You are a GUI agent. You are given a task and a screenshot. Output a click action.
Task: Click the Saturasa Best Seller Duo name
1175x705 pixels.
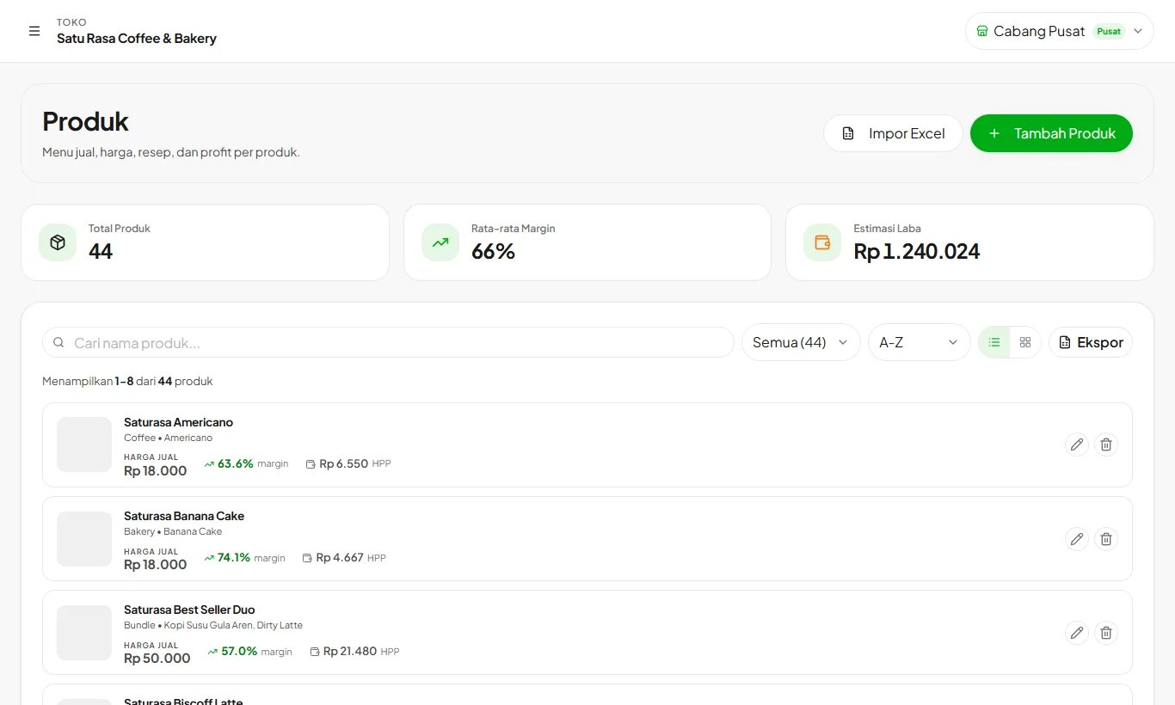click(x=189, y=610)
